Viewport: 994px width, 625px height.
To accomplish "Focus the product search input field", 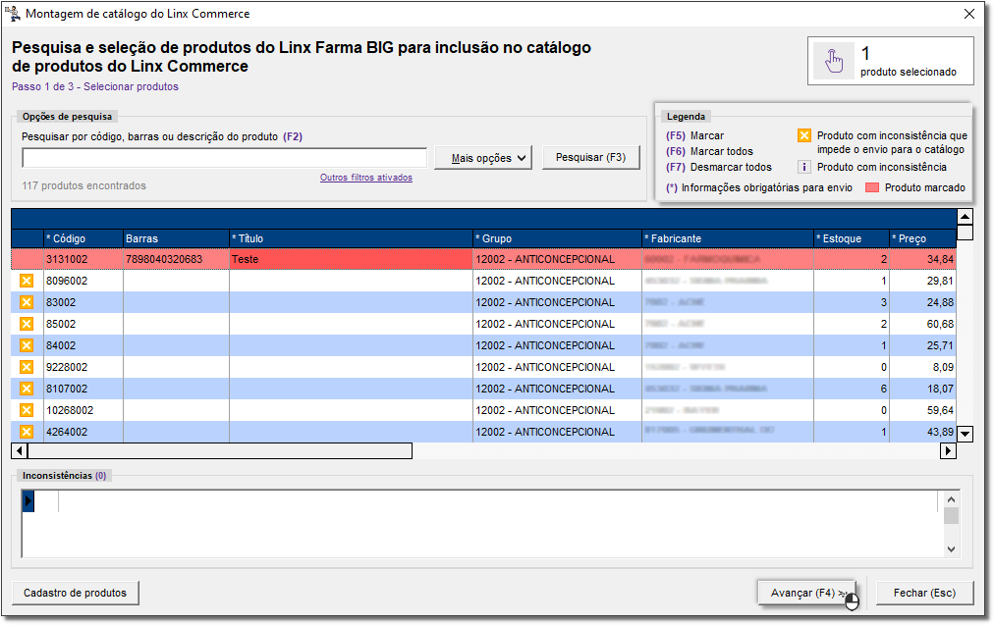I will click(x=224, y=158).
